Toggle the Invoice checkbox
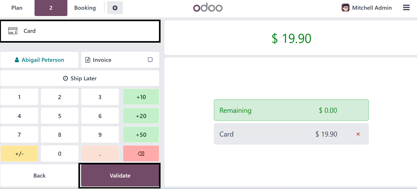417x189 pixels. (150, 60)
